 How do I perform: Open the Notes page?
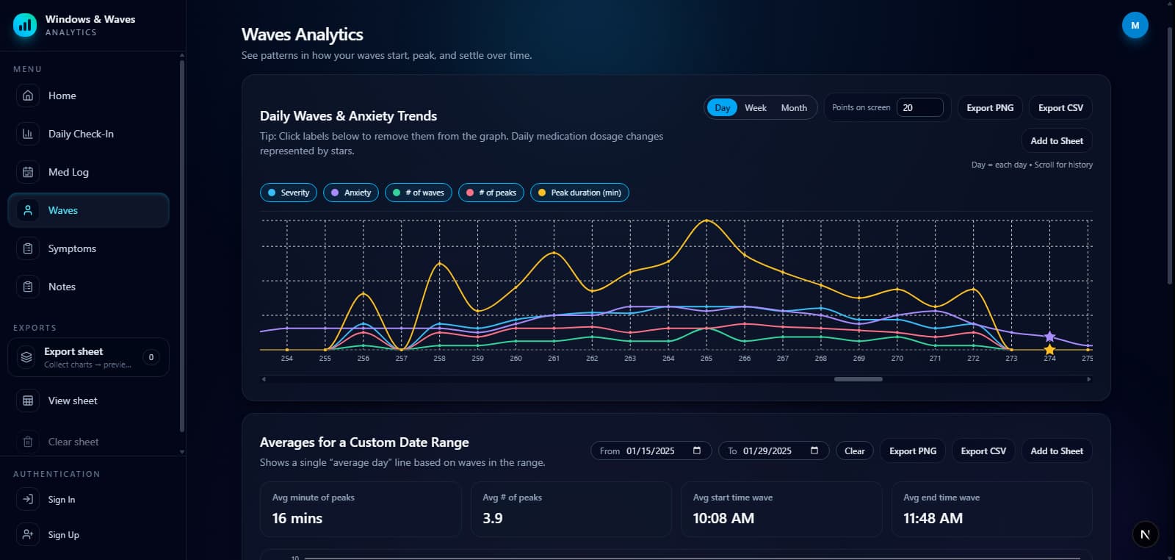(x=88, y=287)
